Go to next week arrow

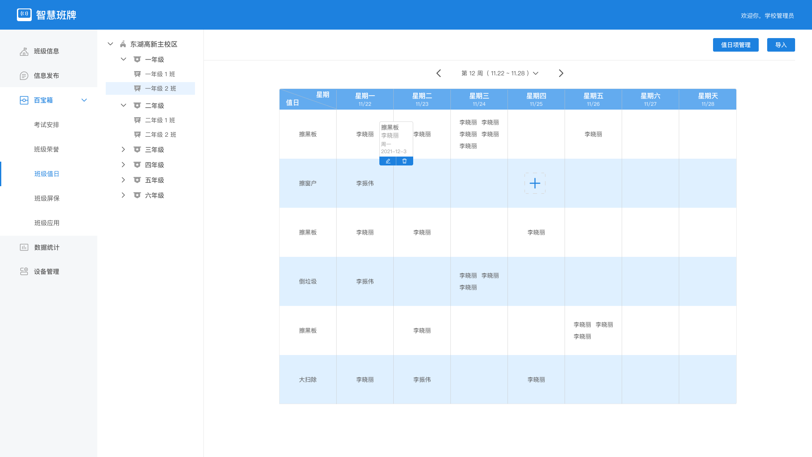[x=561, y=73]
